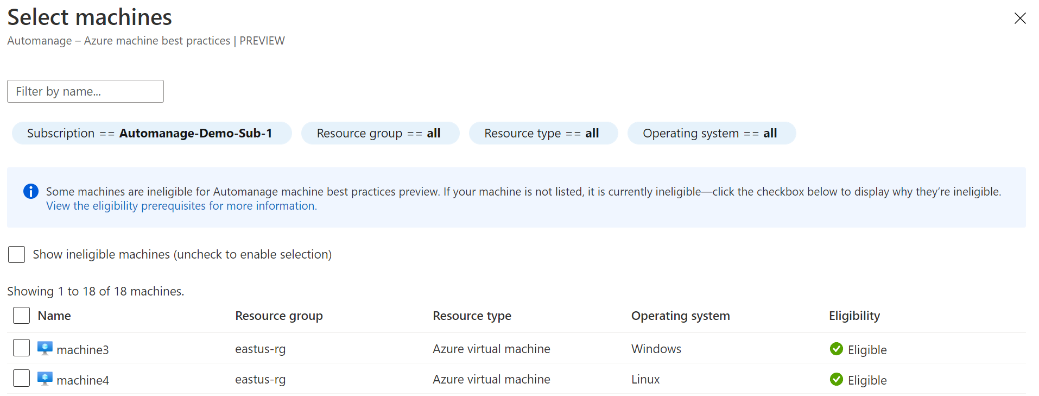Click the Automanage PREVIEW subtitle text
The height and width of the screenshot is (396, 1039).
point(146,41)
